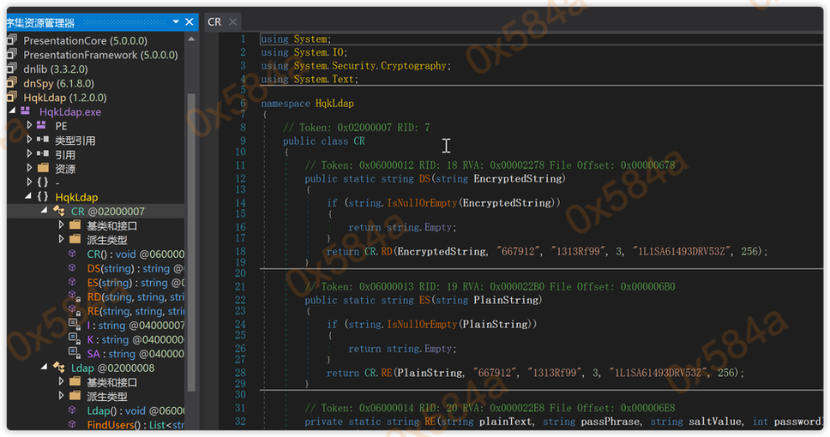Image resolution: width=830 pixels, height=437 pixels.
Task: Click the 资源 folder icon
Action: click(43, 169)
